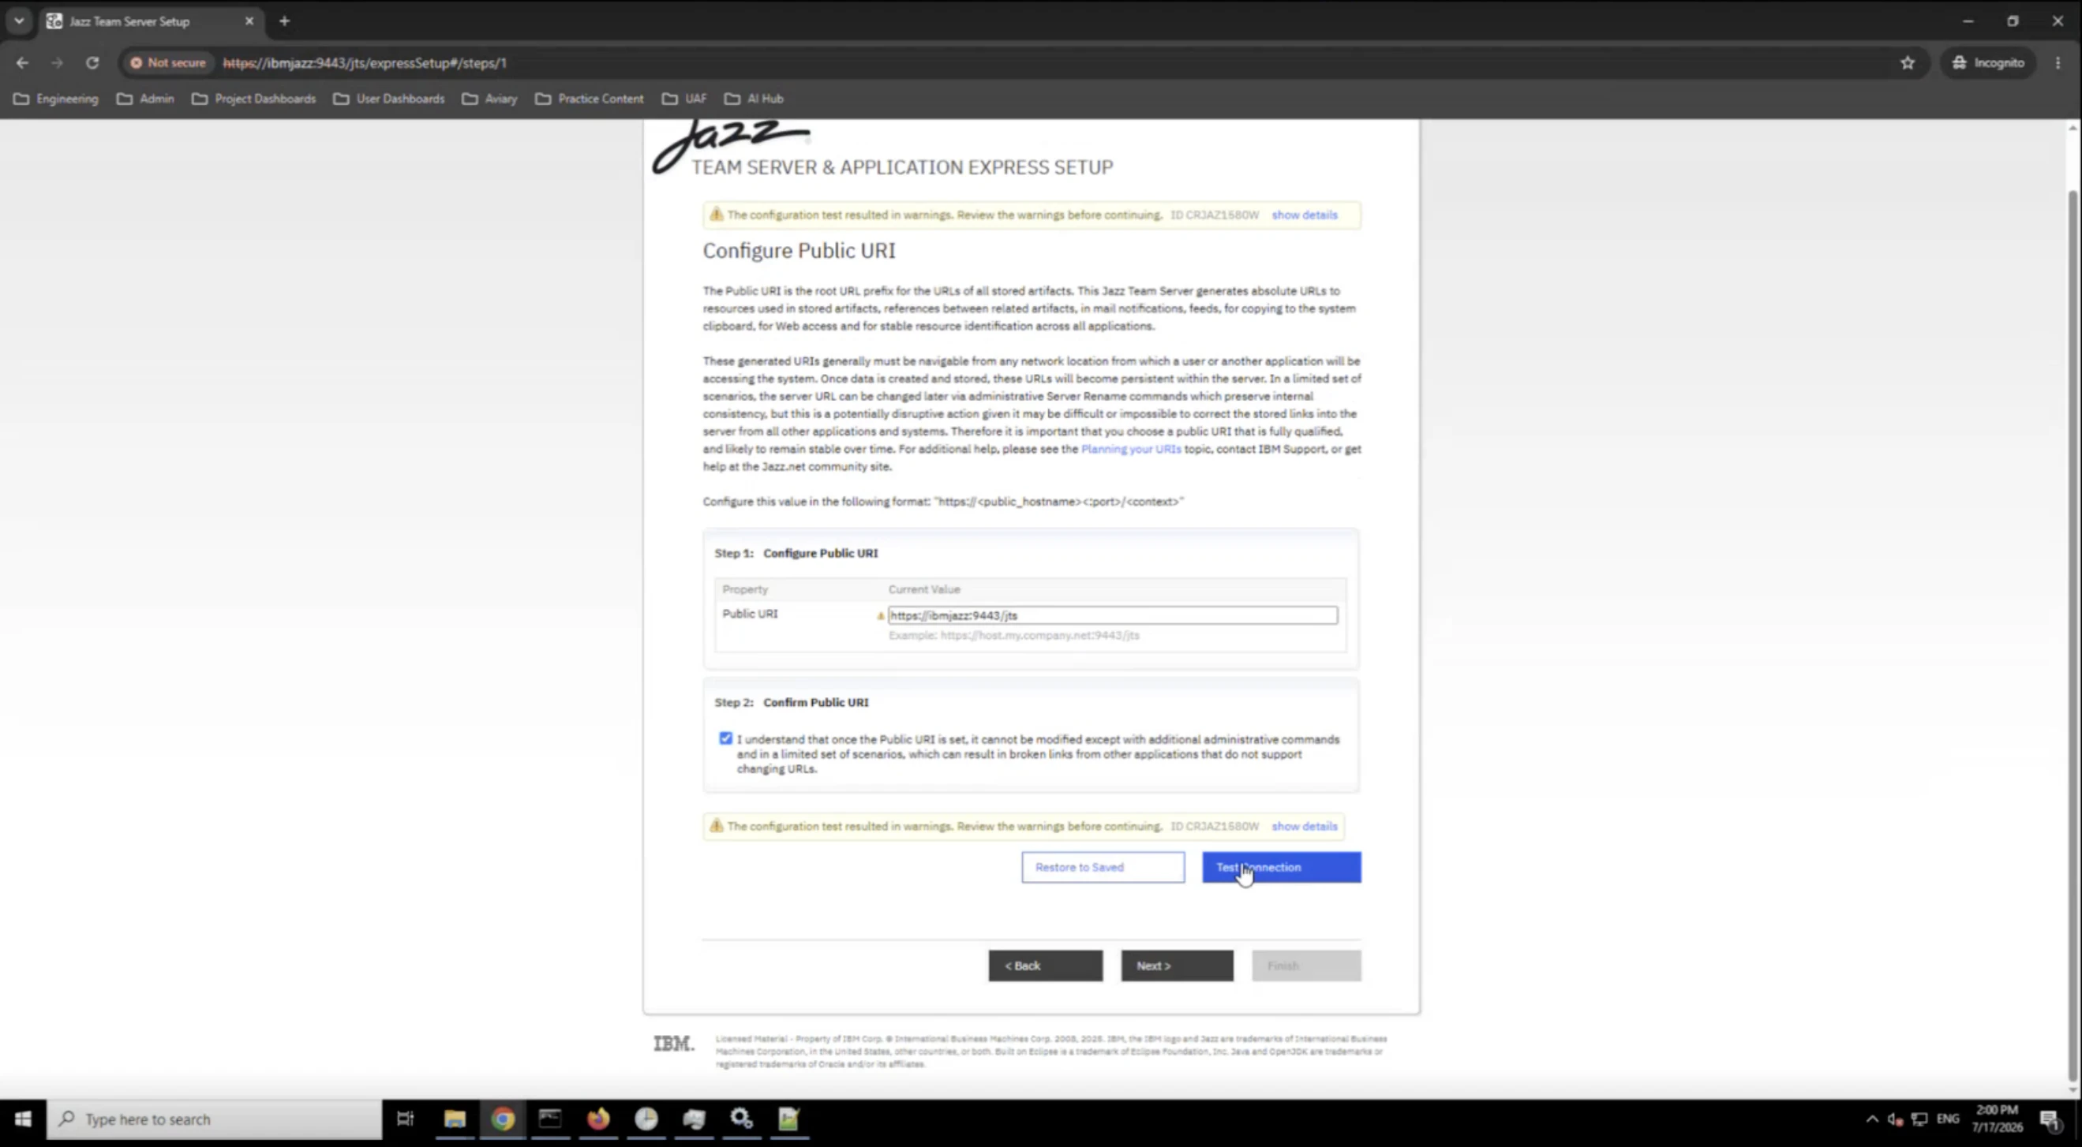Click the Test Connection button
This screenshot has height=1147, width=2082.
[1281, 868]
